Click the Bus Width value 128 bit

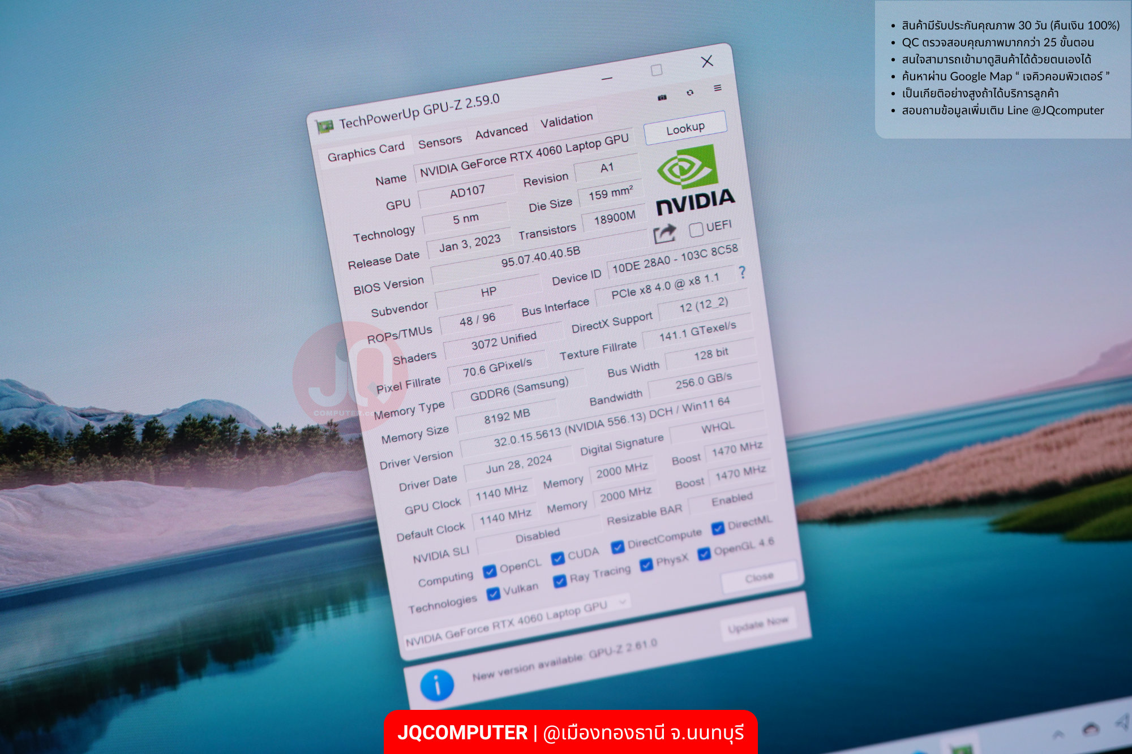click(x=711, y=354)
